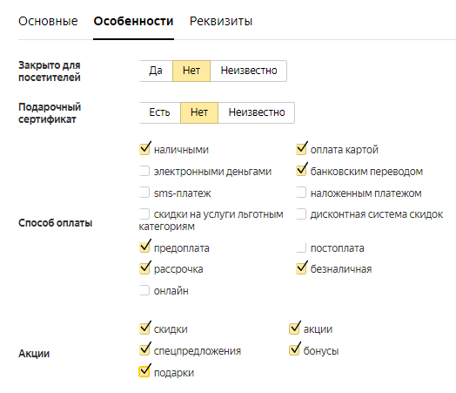Switch to the Основные tab
Screen dimensions: 456x393
coord(48,21)
